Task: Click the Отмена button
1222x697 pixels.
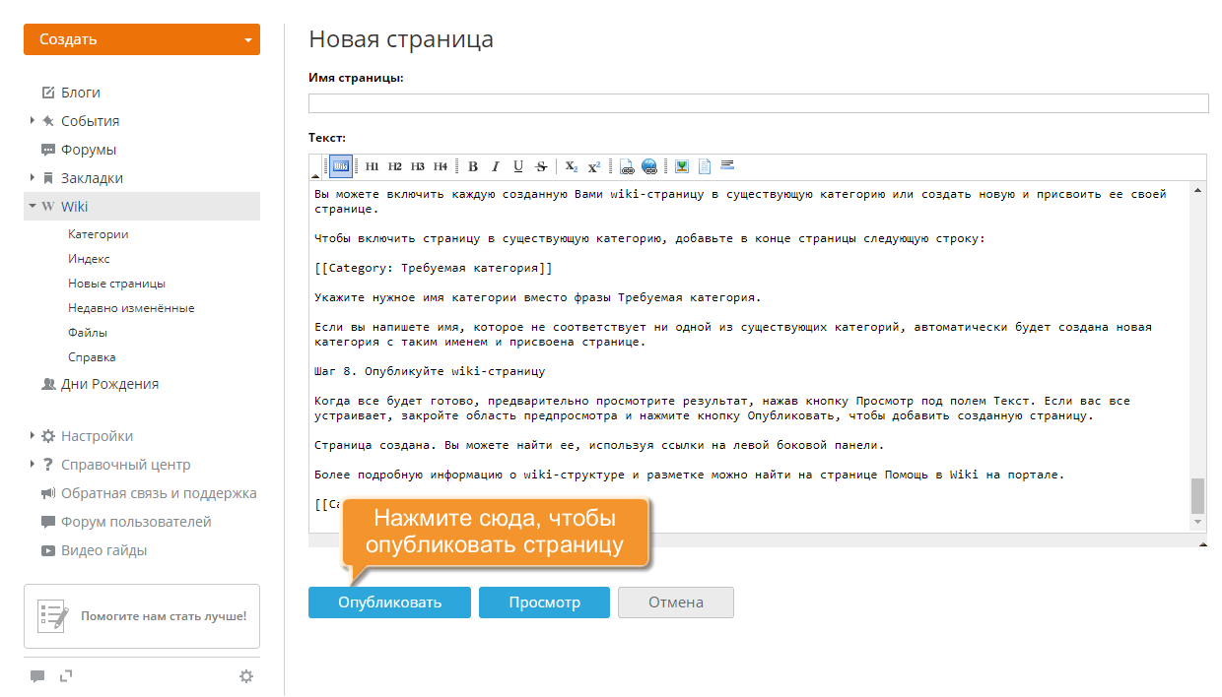Action: tap(676, 602)
